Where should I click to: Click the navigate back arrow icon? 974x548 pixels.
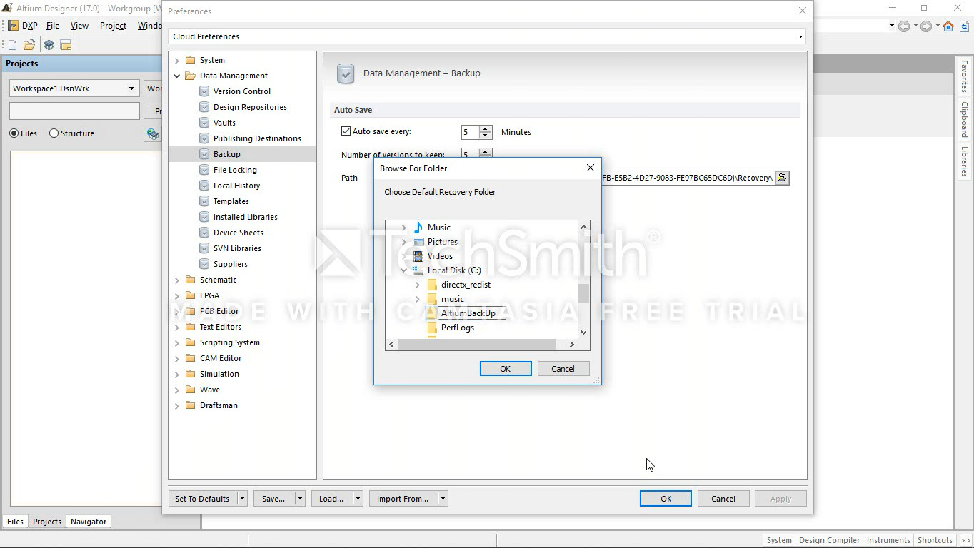[904, 26]
